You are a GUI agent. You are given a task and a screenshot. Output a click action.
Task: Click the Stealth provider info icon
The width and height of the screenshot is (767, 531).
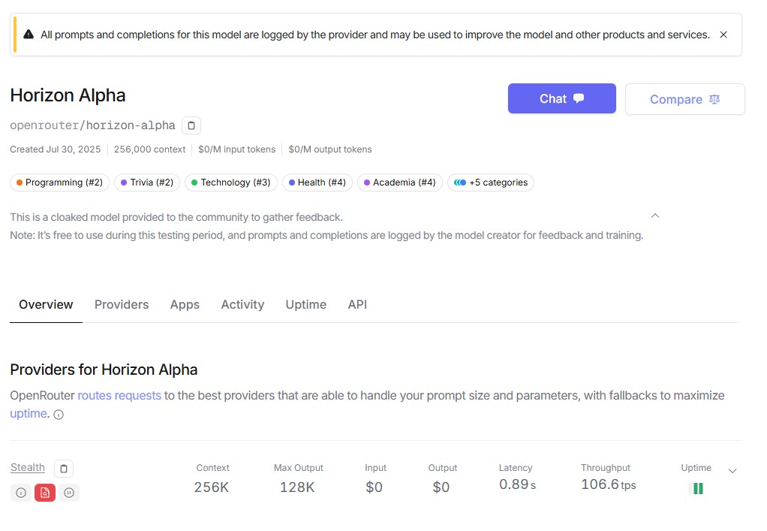click(x=21, y=493)
